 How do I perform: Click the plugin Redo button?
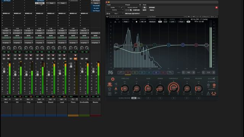tap(117, 17)
